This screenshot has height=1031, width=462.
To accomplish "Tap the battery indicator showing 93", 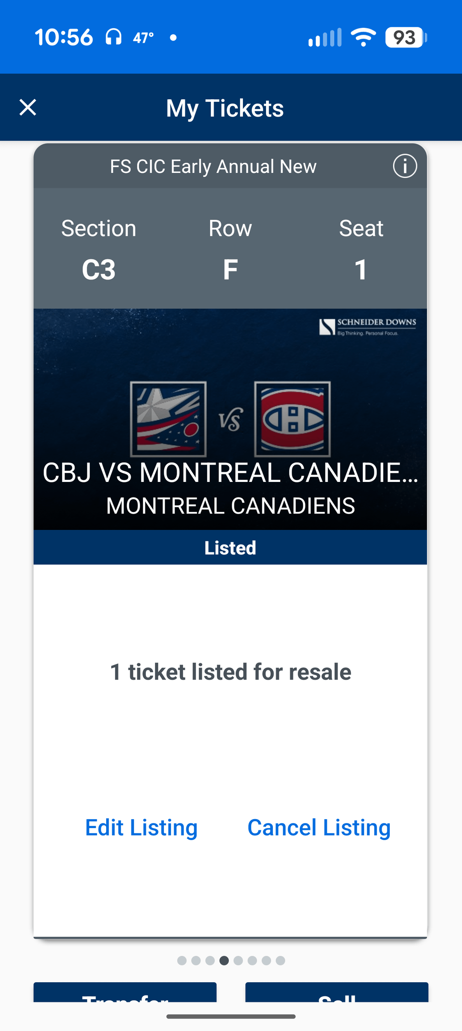I will tap(406, 37).
